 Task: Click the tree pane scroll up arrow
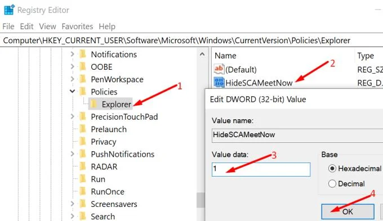(x=202, y=54)
